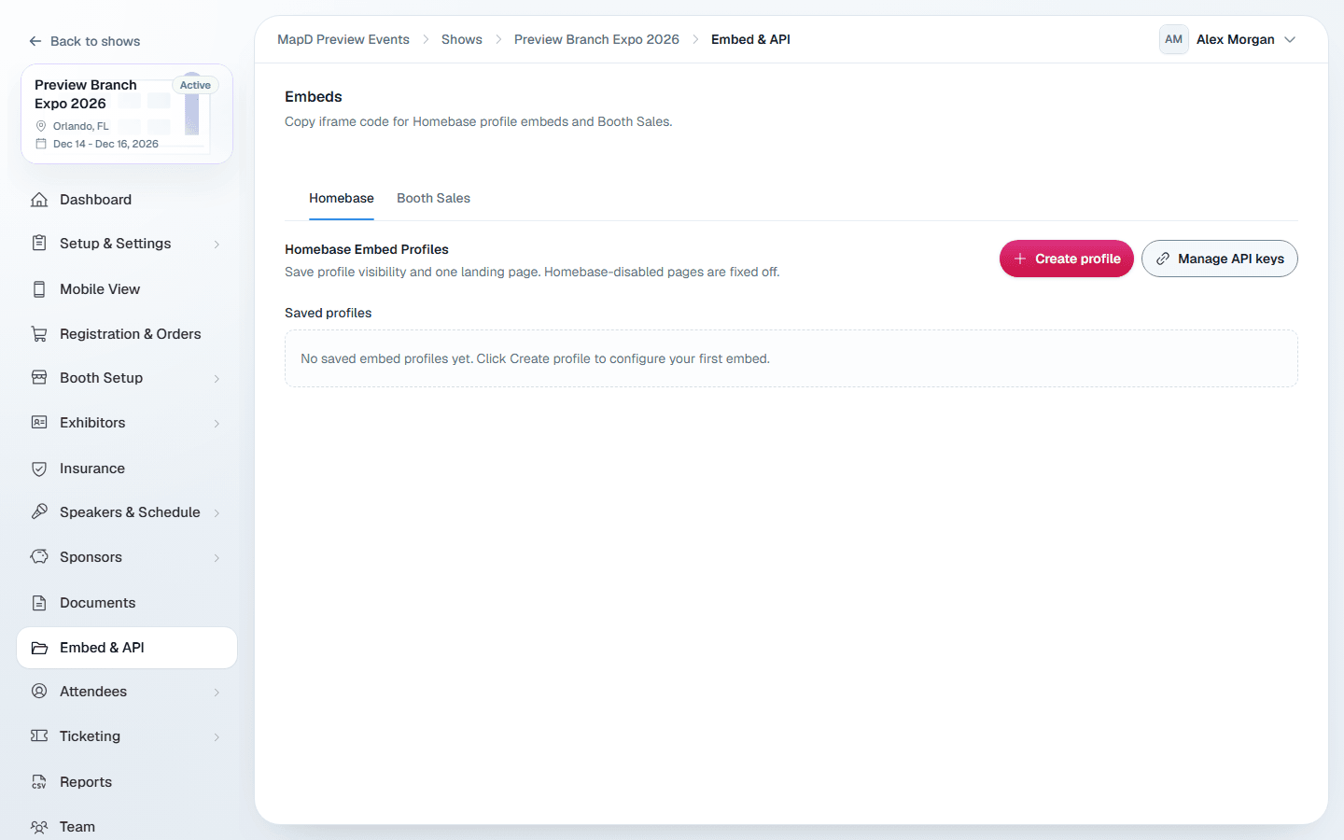Screen dimensions: 1344x840
Task: Expand the Sponsors submenu chevron
Action: (217, 558)
